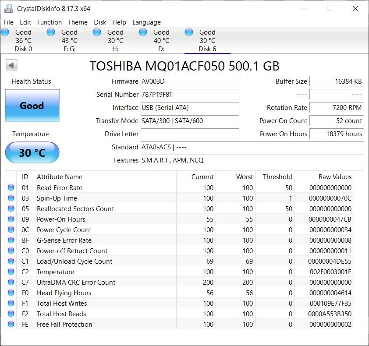Viewport: 369px width, 346px height.
Task: Switch to the F: G: disk tab
Action: click(69, 40)
